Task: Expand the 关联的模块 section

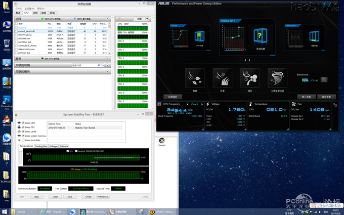Action: [107, 71]
